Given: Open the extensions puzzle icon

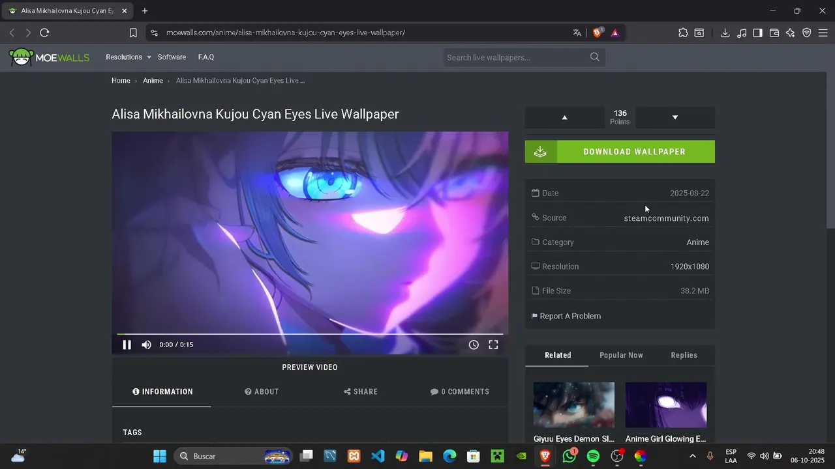Looking at the screenshot, I should point(683,33).
